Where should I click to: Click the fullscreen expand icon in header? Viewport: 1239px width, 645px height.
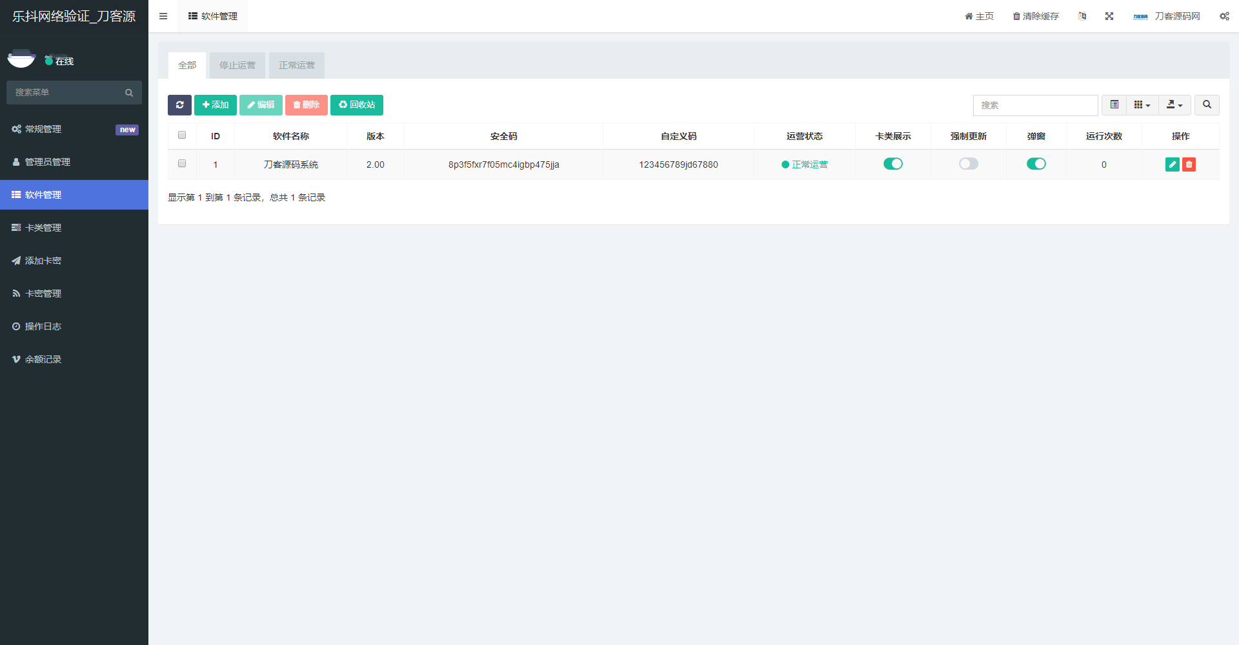[1109, 16]
